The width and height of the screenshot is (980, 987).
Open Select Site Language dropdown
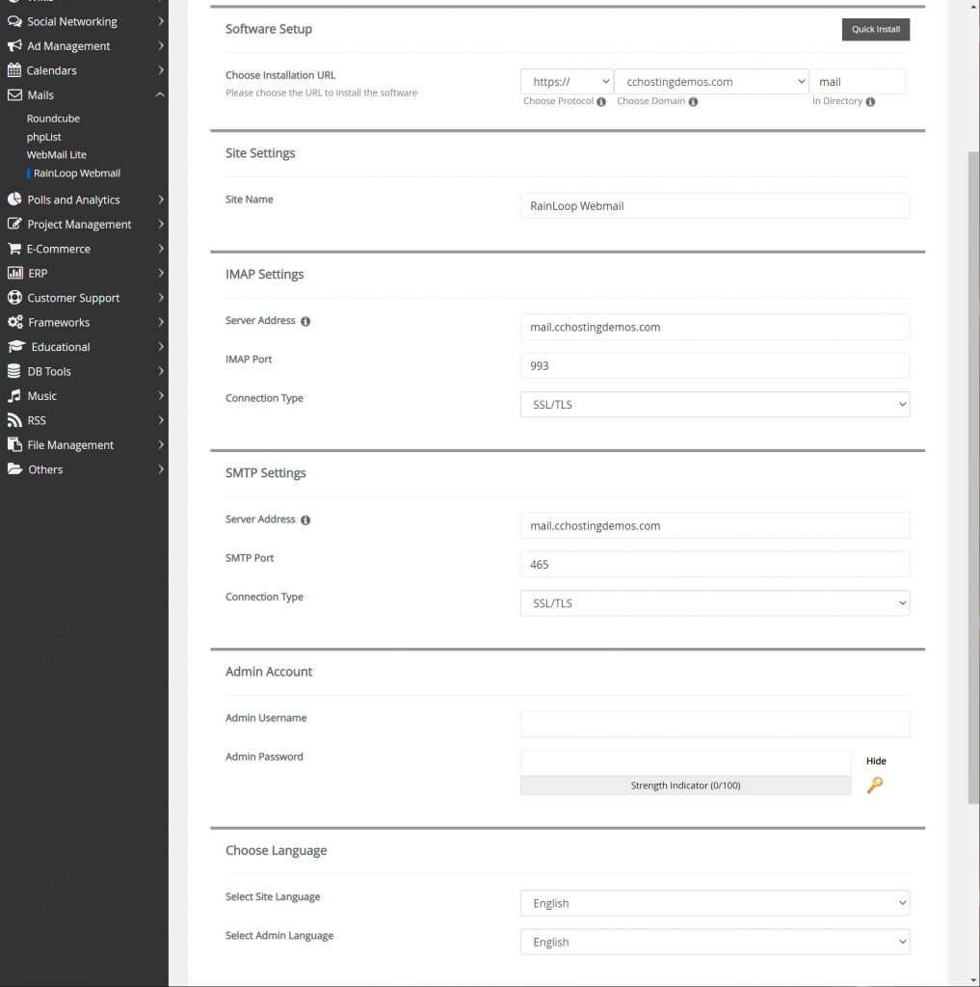[x=714, y=903]
